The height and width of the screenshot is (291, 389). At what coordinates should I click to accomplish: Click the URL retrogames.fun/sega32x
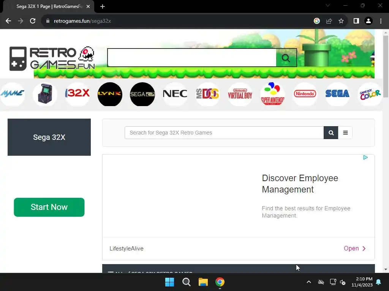coord(82,21)
